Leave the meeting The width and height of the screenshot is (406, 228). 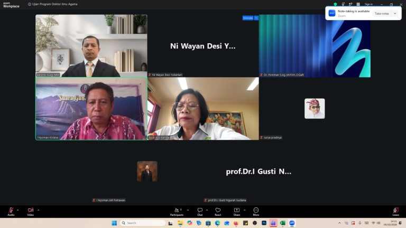[x=395, y=212]
